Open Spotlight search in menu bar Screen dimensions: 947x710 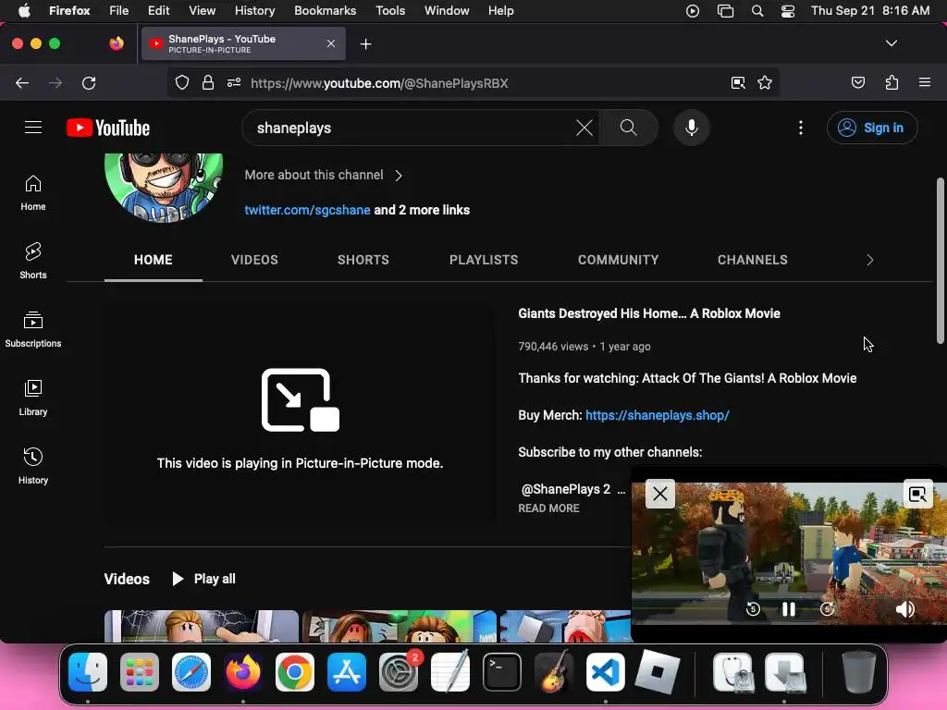[757, 11]
